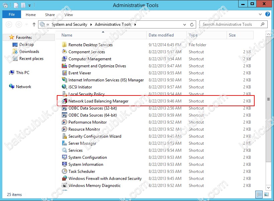Click the scrollbar down arrow

pos(268,188)
